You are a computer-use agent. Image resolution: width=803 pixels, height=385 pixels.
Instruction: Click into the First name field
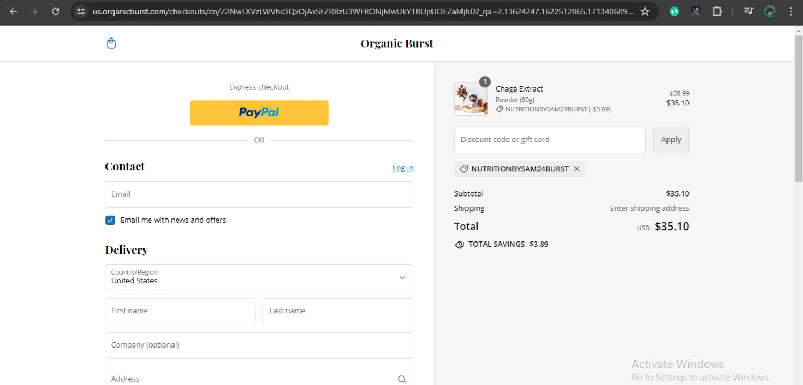pyautogui.click(x=180, y=311)
